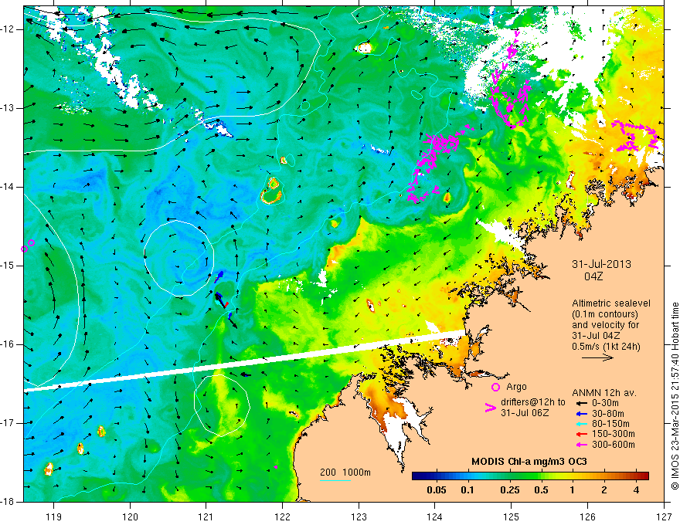
Task: Click the cyan isobath sample line under 200 1000m
Action: tap(335, 480)
